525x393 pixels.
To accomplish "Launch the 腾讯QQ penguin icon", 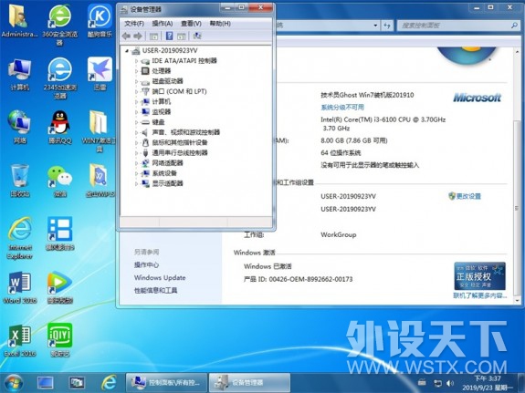I will (x=60, y=127).
